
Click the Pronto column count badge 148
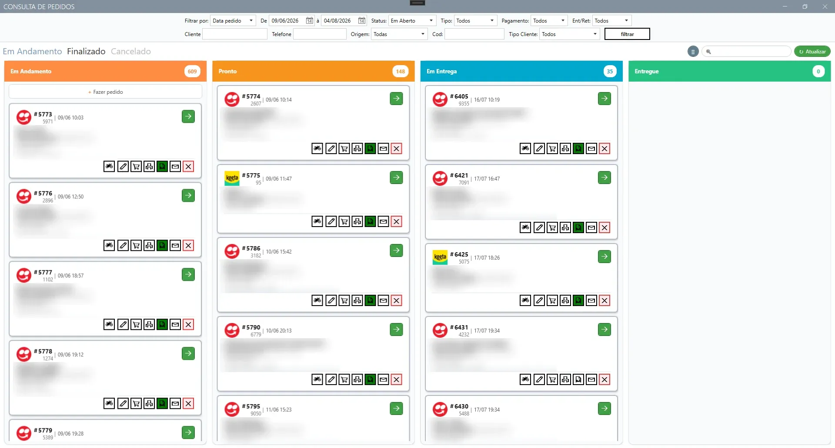(x=401, y=72)
